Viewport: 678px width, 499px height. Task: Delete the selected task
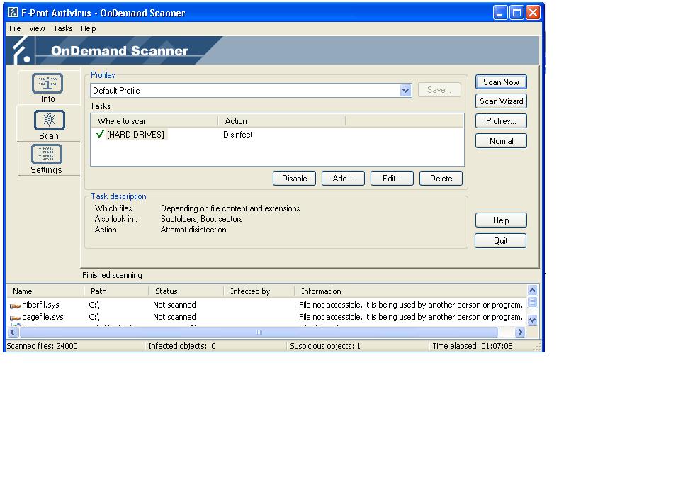(x=441, y=179)
